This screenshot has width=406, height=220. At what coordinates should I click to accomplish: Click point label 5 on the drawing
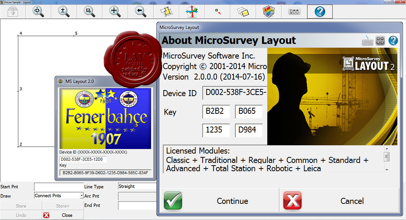tap(76, 33)
